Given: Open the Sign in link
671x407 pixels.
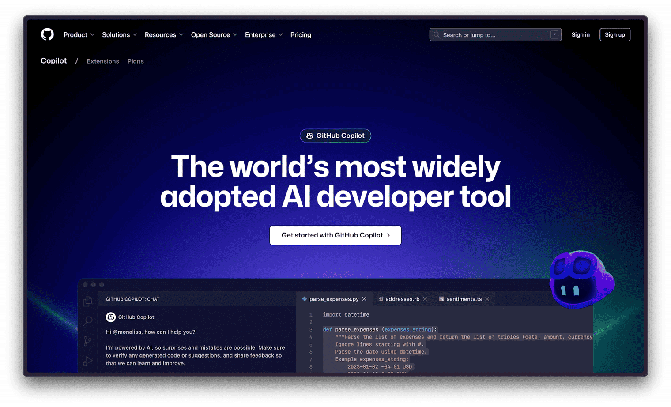Looking at the screenshot, I should (x=581, y=35).
